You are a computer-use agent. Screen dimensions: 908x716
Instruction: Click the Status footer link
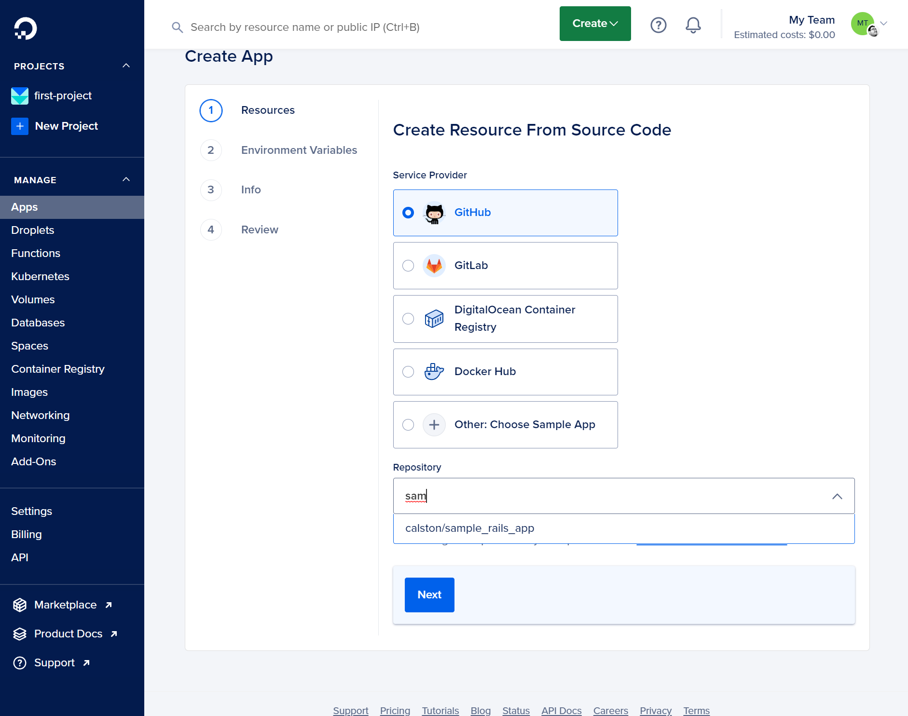(516, 710)
